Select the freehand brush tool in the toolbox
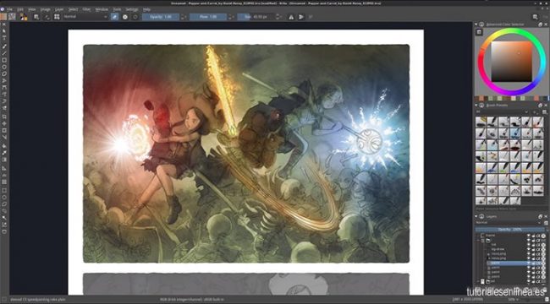Screen dimensions: 550x304 coord(4,46)
